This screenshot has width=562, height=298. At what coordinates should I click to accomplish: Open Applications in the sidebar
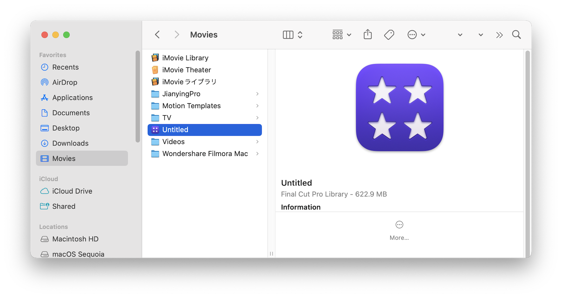point(82,98)
